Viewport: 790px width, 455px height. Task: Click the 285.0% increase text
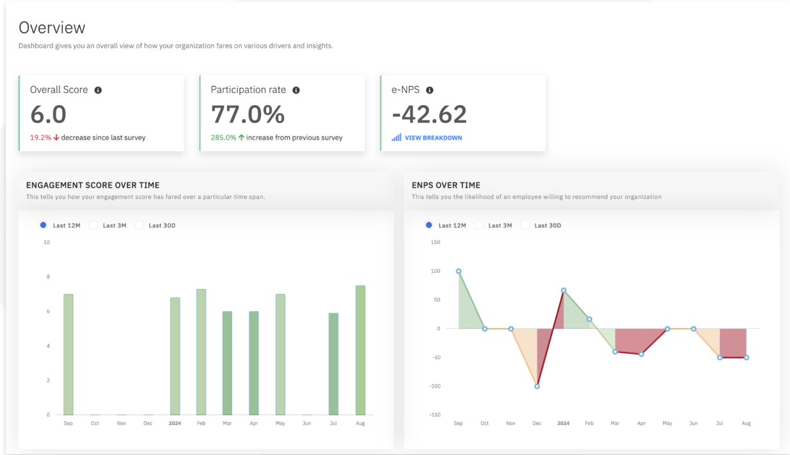[x=277, y=138]
